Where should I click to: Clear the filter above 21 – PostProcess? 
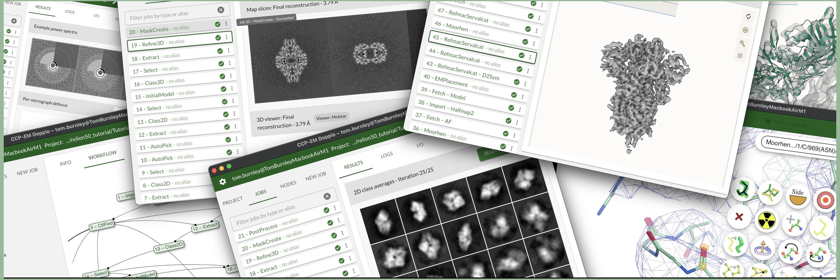point(327,196)
